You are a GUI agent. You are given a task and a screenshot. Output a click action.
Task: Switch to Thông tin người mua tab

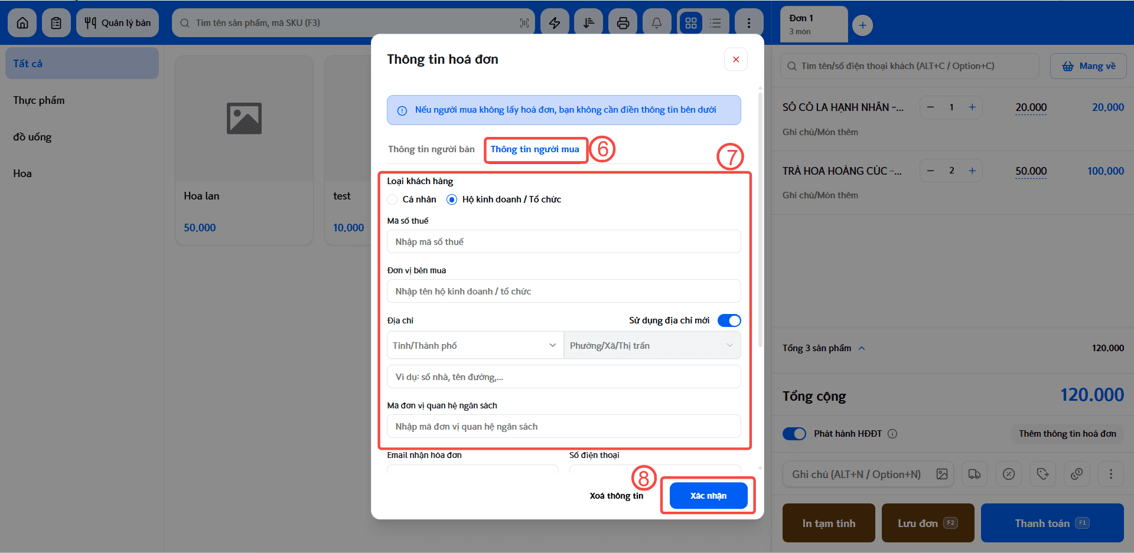click(535, 149)
